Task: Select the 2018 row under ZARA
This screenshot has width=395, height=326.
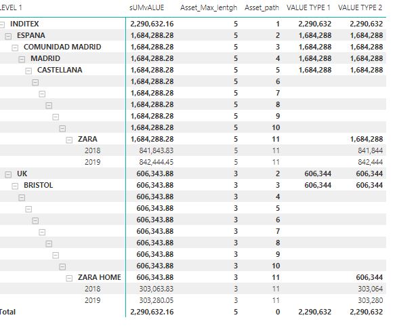Action: coord(92,150)
